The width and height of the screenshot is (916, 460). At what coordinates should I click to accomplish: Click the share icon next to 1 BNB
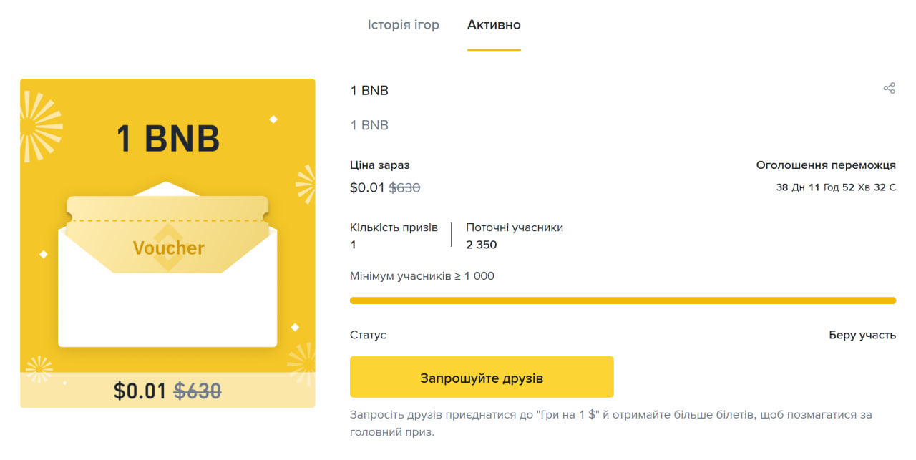pyautogui.click(x=890, y=87)
